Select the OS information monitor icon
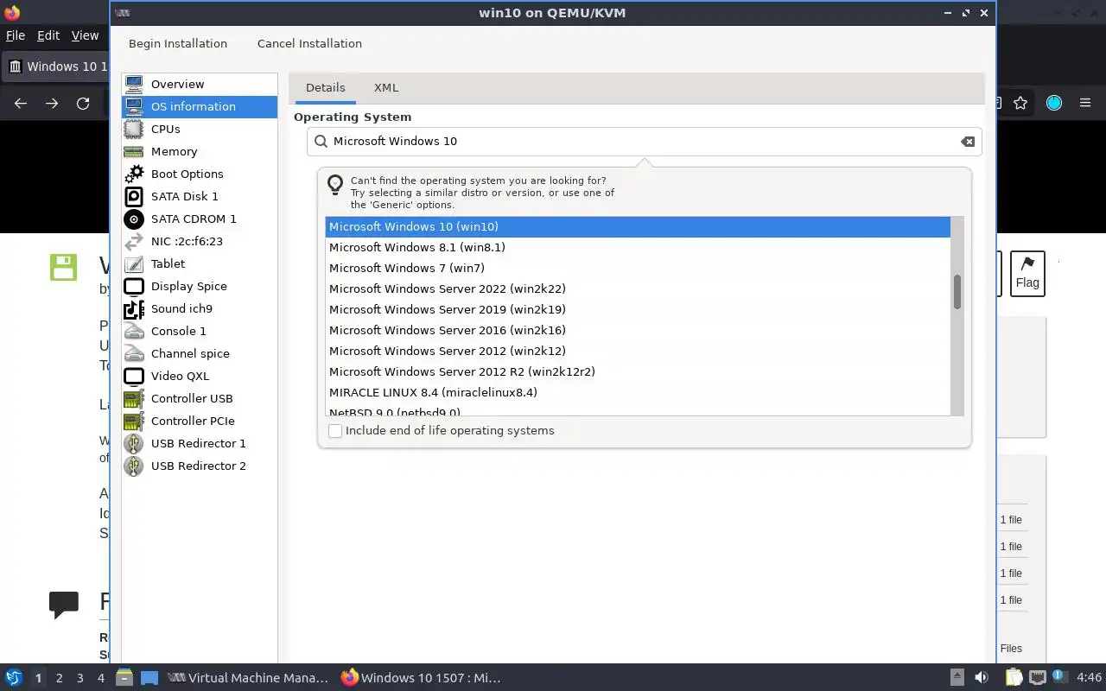Image resolution: width=1106 pixels, height=691 pixels. click(134, 106)
